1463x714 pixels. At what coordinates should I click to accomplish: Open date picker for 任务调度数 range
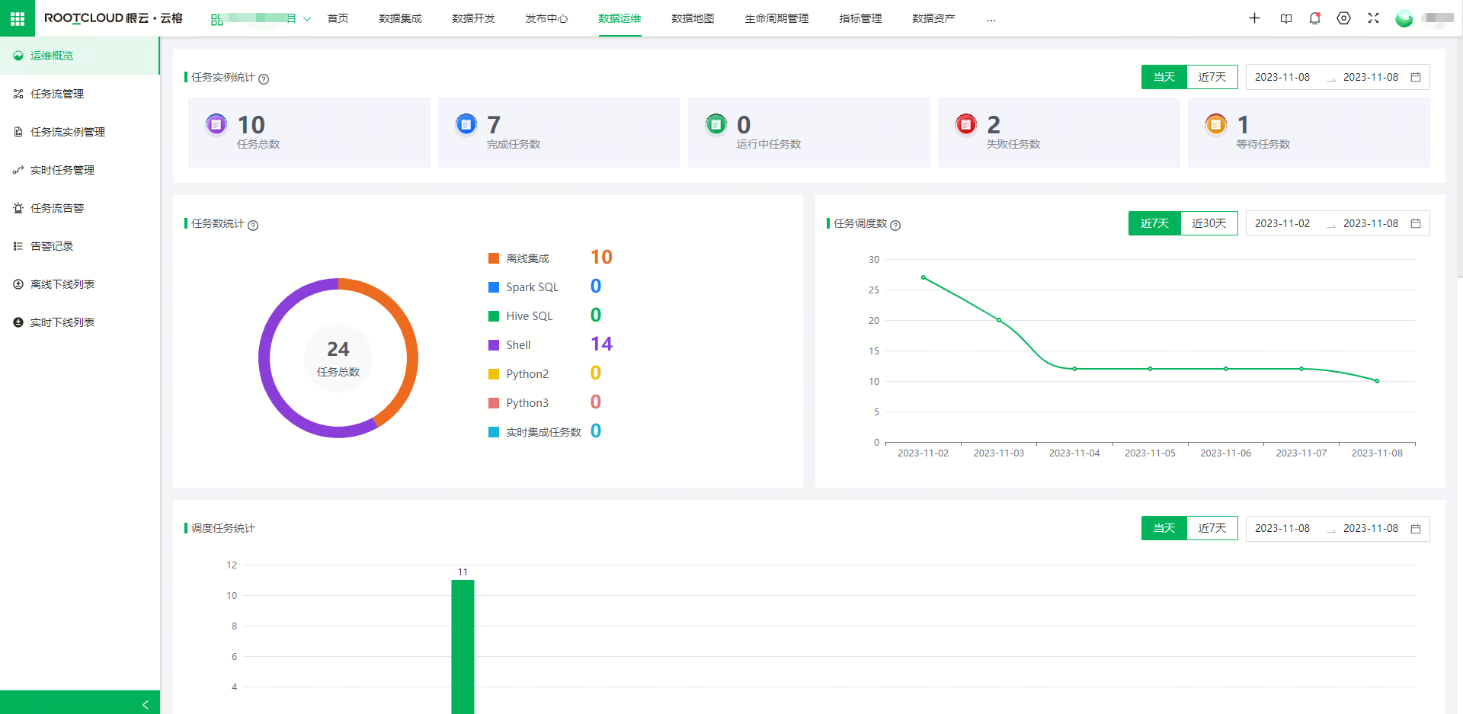tap(1416, 223)
